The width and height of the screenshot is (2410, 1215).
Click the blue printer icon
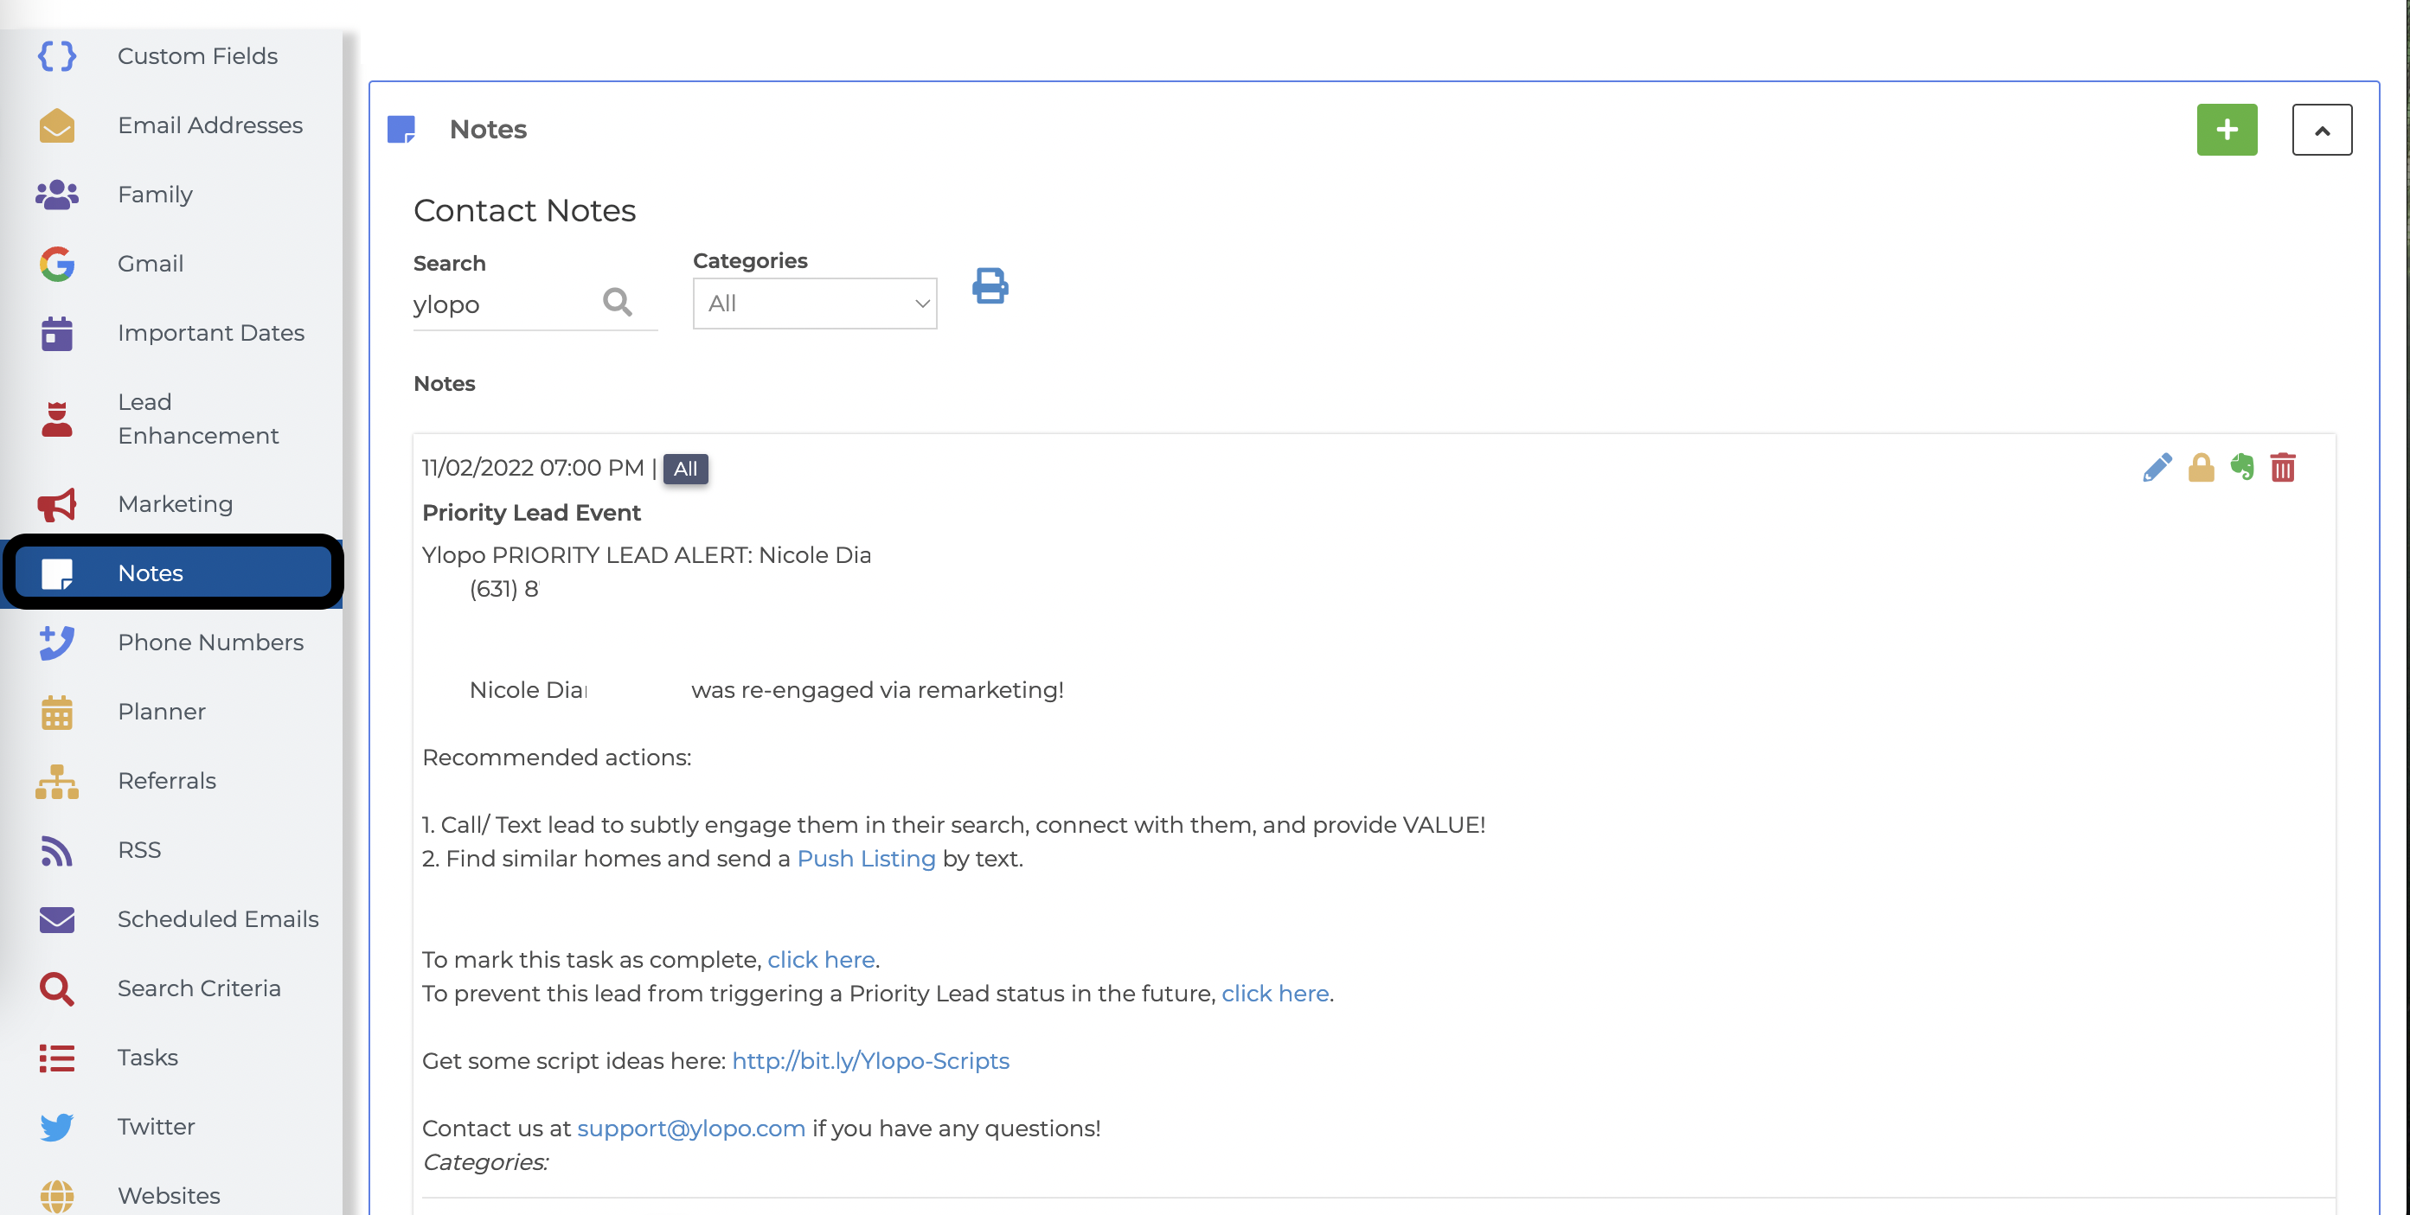(x=990, y=286)
